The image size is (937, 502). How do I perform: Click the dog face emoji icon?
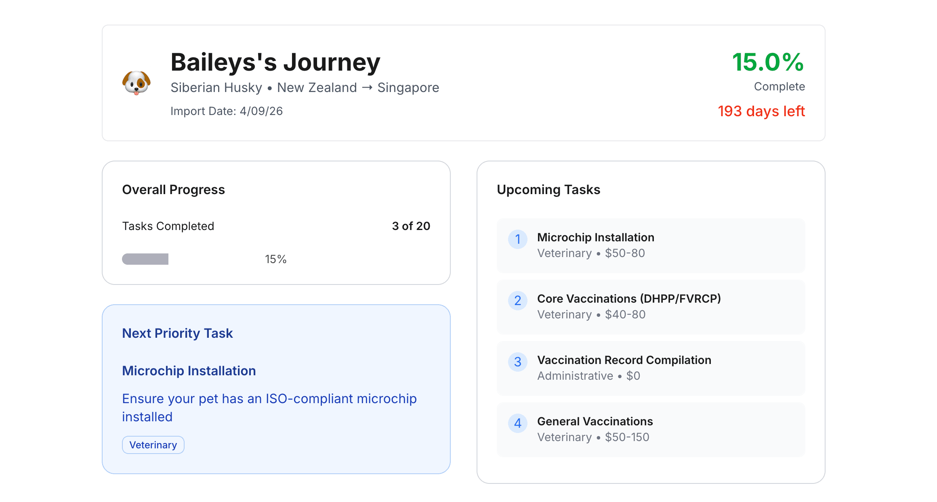pyautogui.click(x=137, y=83)
